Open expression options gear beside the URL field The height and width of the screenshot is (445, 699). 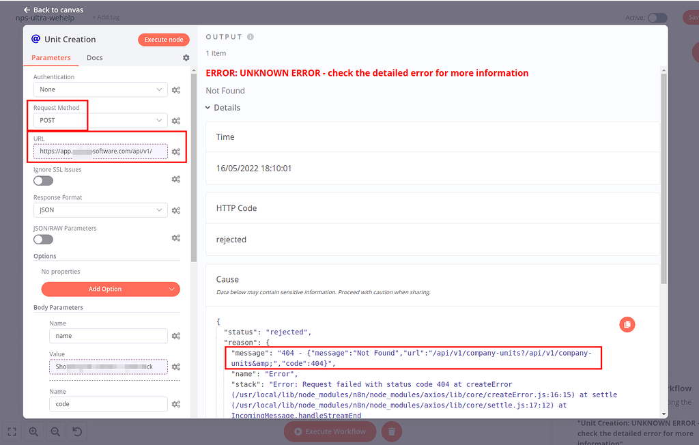pyautogui.click(x=175, y=149)
